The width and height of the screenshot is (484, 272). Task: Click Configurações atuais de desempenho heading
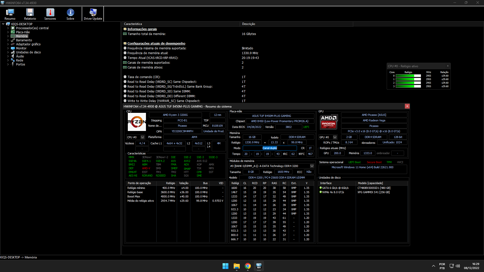click(156, 43)
